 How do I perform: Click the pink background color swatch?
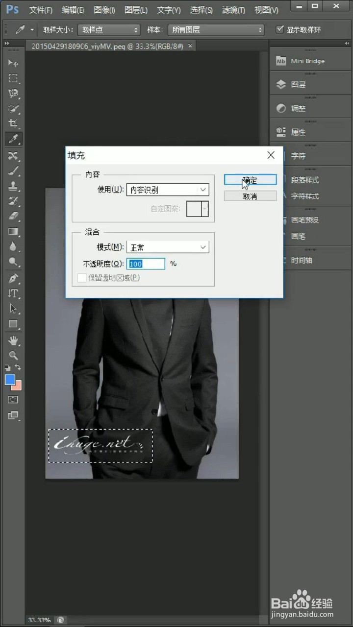(x=19, y=386)
